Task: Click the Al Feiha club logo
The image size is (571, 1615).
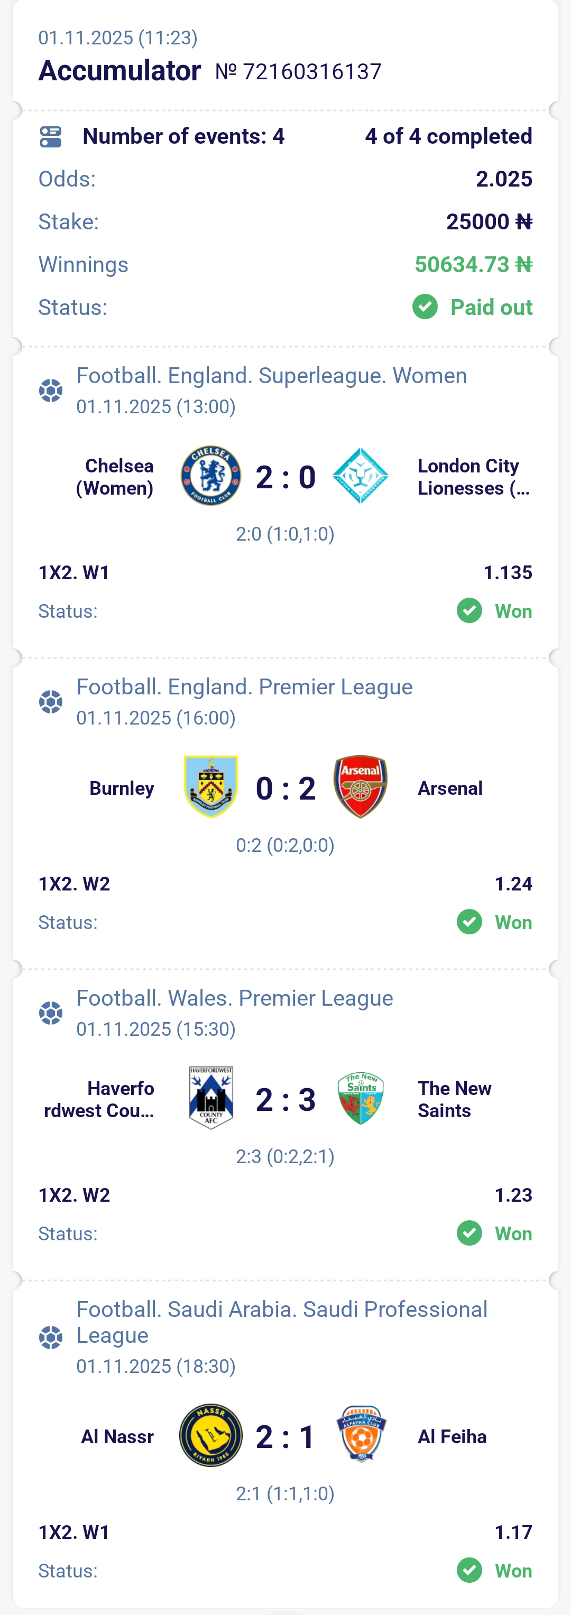Action: click(361, 1435)
